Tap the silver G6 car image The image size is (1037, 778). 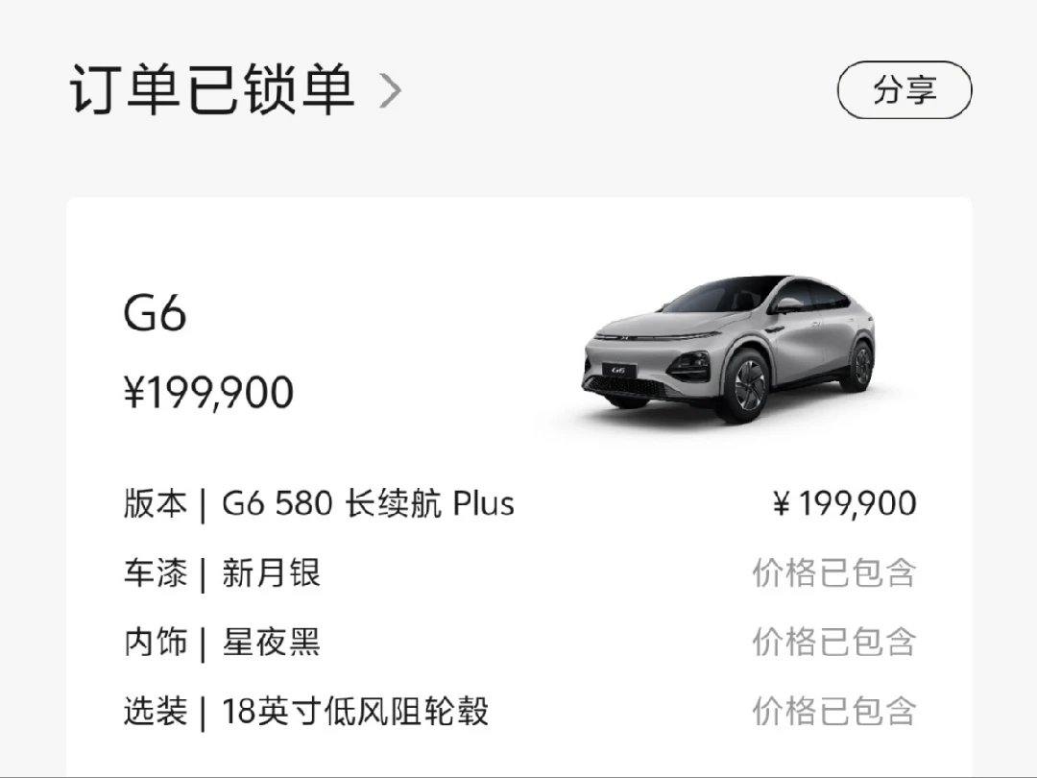coord(728,349)
